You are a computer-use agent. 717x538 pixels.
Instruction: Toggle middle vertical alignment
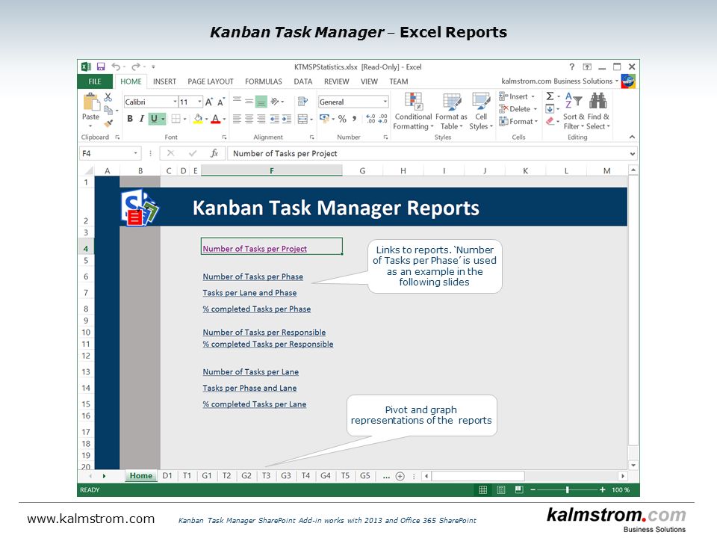tap(249, 102)
